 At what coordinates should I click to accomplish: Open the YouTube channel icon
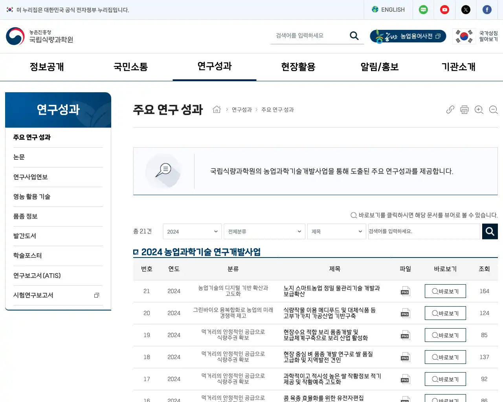(x=444, y=9)
